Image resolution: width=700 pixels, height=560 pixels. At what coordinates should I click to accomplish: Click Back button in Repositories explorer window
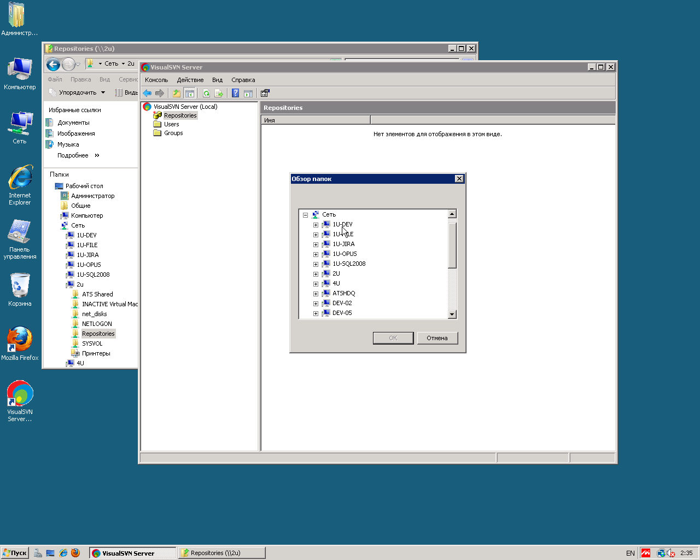coord(53,65)
